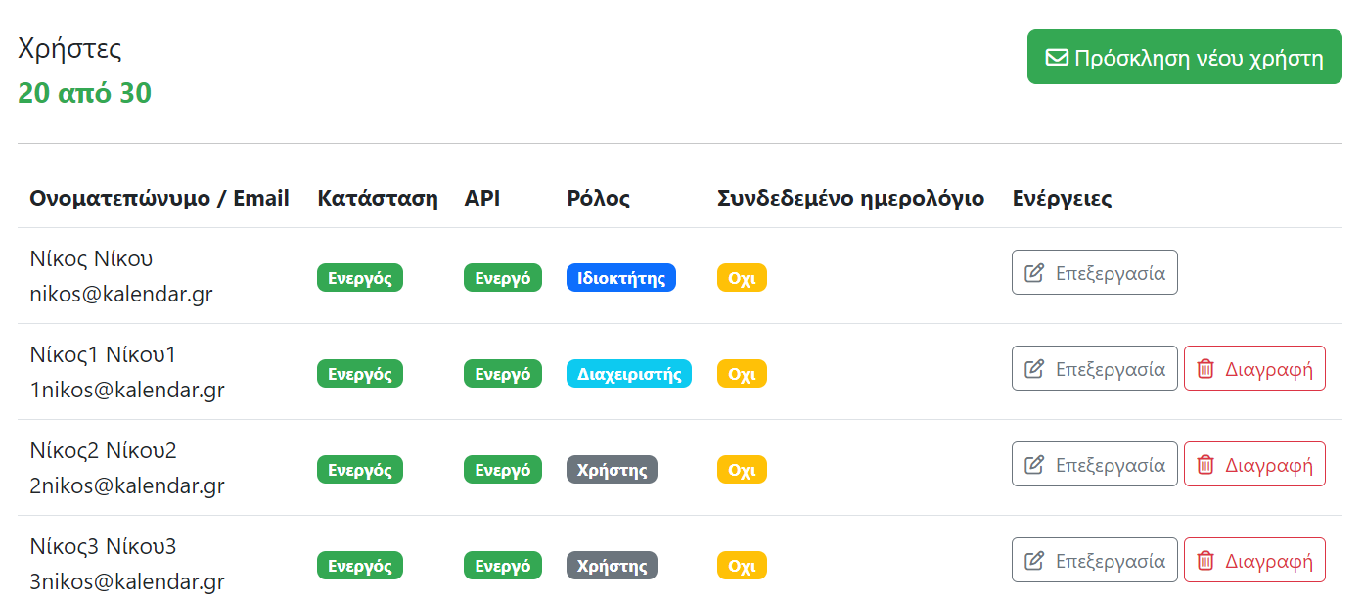Click trash icon for 2nikos@kalendar.gr row

[x=1205, y=465]
